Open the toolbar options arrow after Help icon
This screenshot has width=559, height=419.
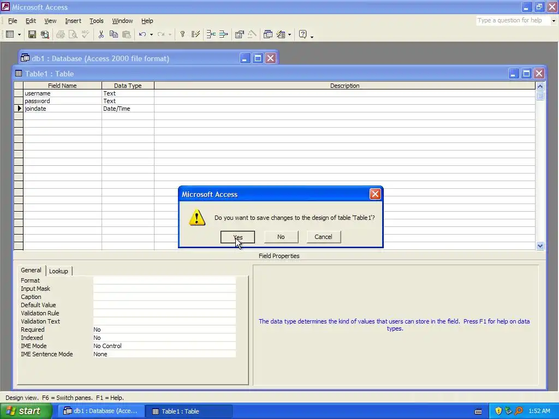point(312,37)
